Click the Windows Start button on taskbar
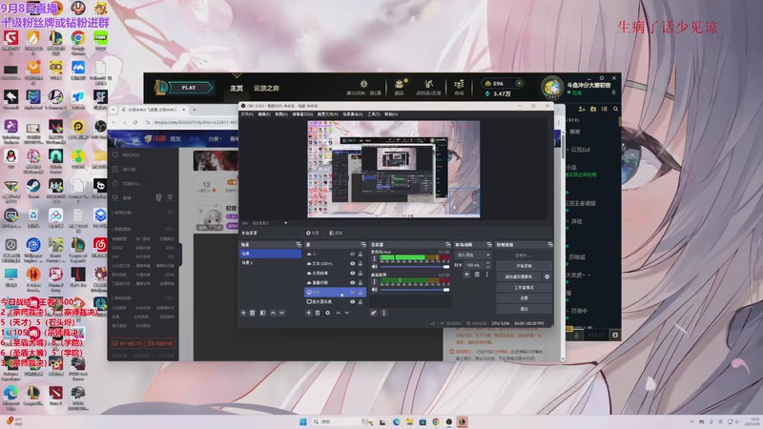763x429 pixels. pos(303,421)
